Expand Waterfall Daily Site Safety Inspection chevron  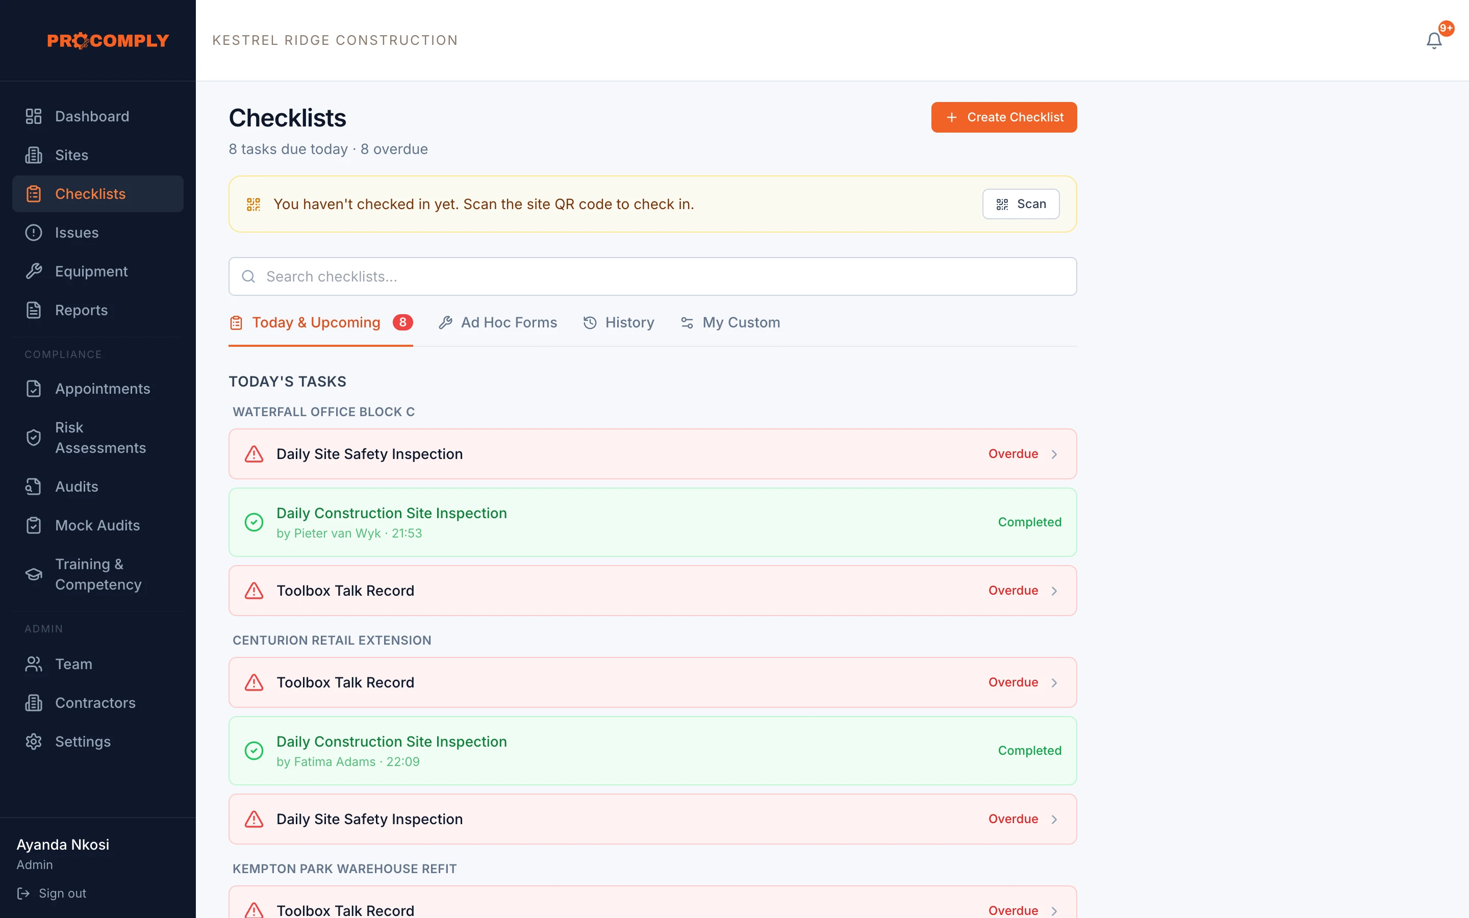click(x=1054, y=454)
